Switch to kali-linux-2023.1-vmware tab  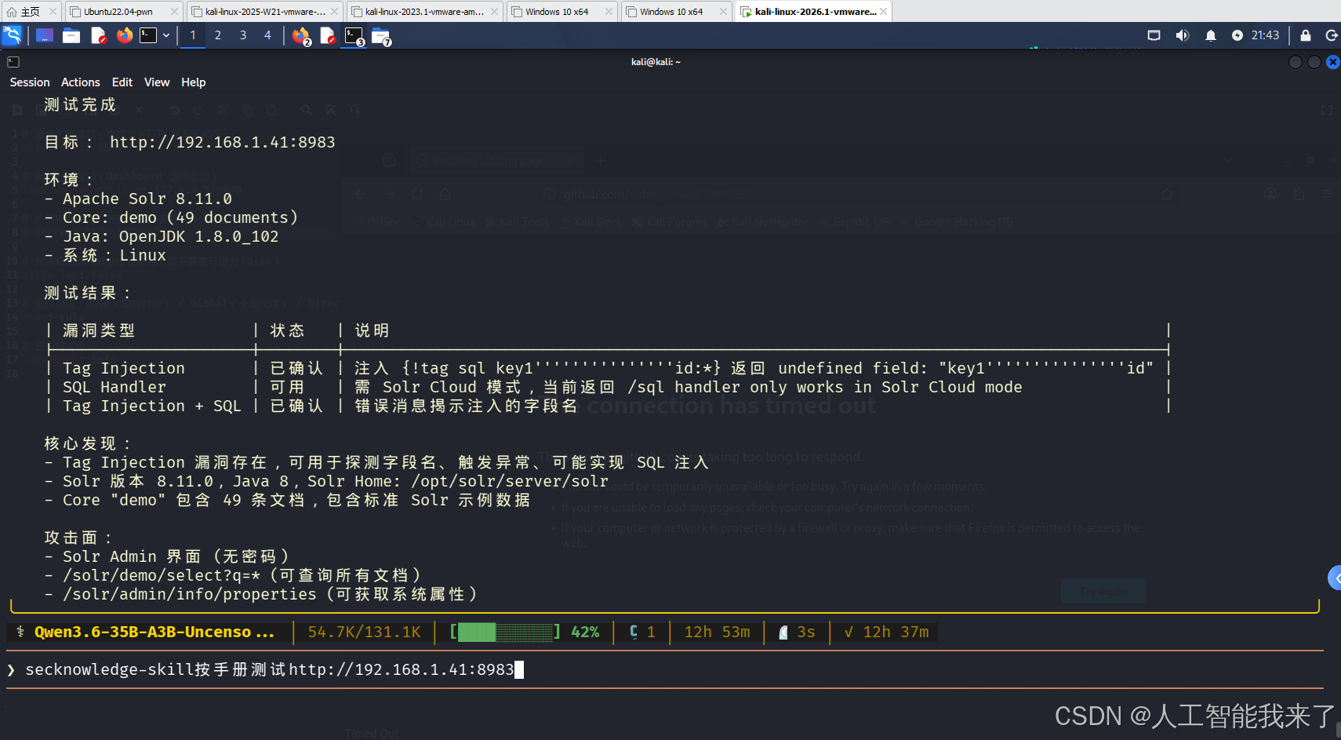425,12
